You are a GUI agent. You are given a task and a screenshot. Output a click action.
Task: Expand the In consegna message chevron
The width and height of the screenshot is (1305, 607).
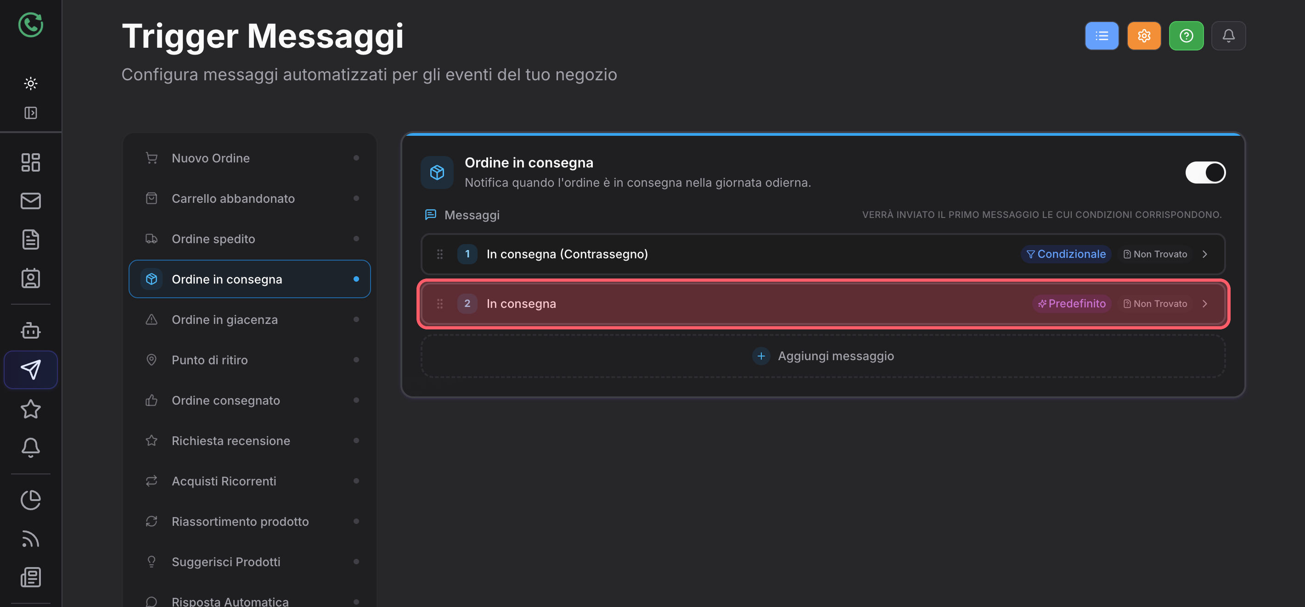1205,304
